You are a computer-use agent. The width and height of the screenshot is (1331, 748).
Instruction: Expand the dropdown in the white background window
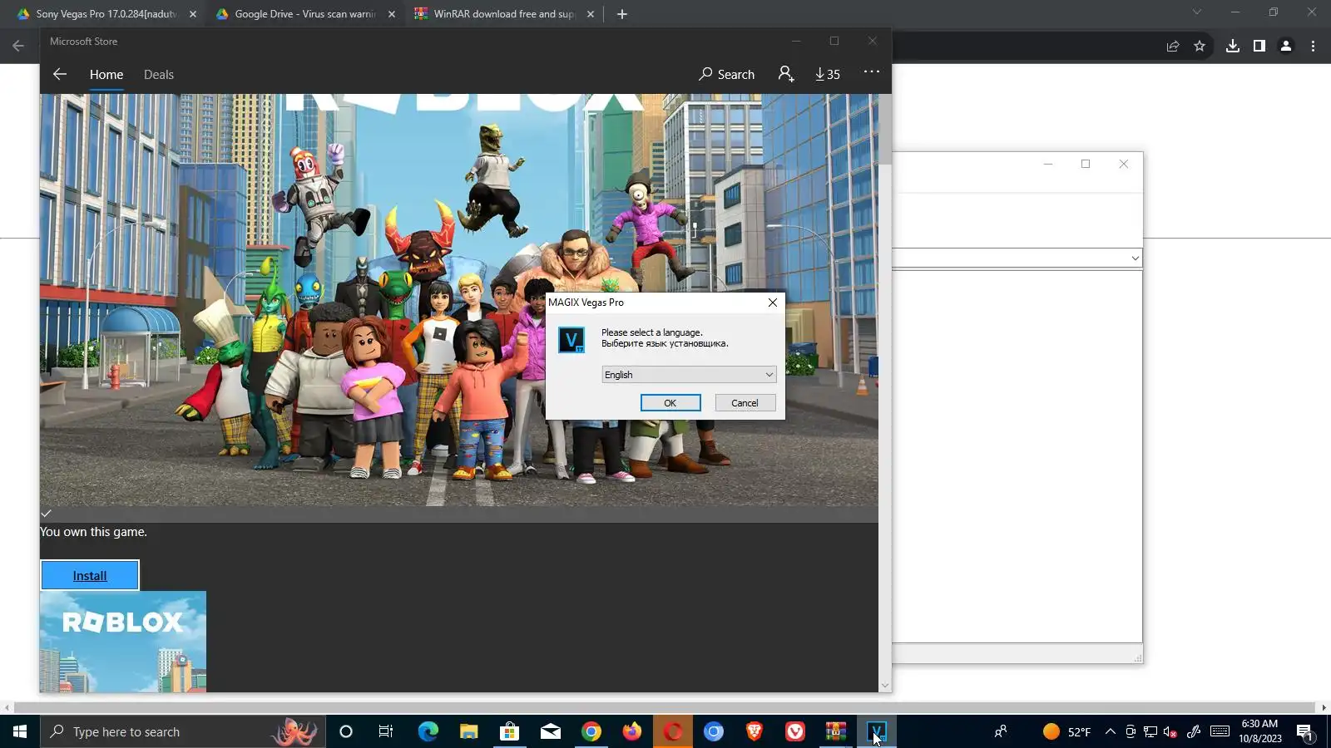click(1135, 258)
